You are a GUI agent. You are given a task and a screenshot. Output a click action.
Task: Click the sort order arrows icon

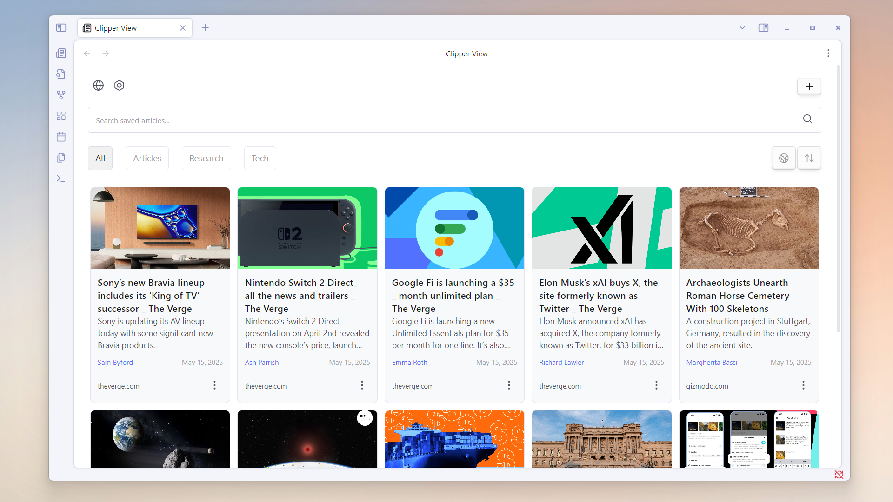[x=809, y=159]
